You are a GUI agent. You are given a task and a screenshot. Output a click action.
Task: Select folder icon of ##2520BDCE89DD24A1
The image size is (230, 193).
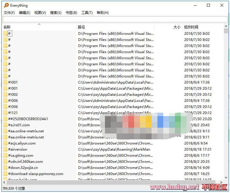[6, 119]
